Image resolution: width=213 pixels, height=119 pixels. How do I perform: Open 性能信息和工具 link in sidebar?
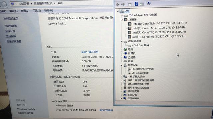[x=25, y=113]
